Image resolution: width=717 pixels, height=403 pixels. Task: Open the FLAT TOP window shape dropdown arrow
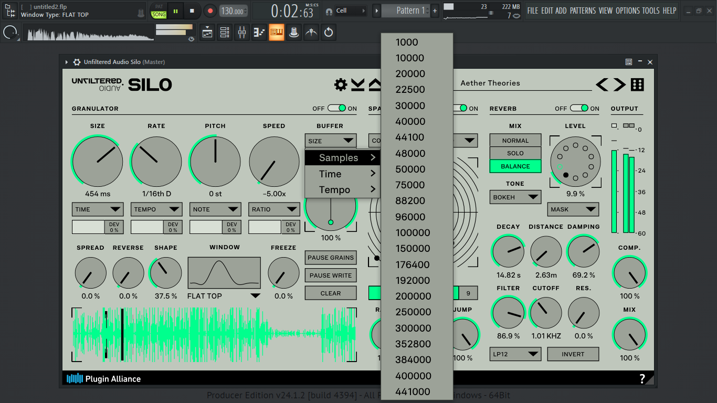pos(255,296)
